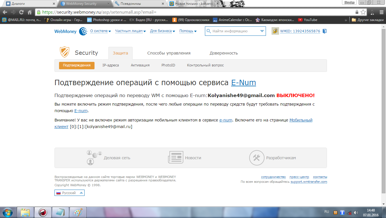Click the Найти информацию search field
This screenshot has height=218, width=386.
235,31
